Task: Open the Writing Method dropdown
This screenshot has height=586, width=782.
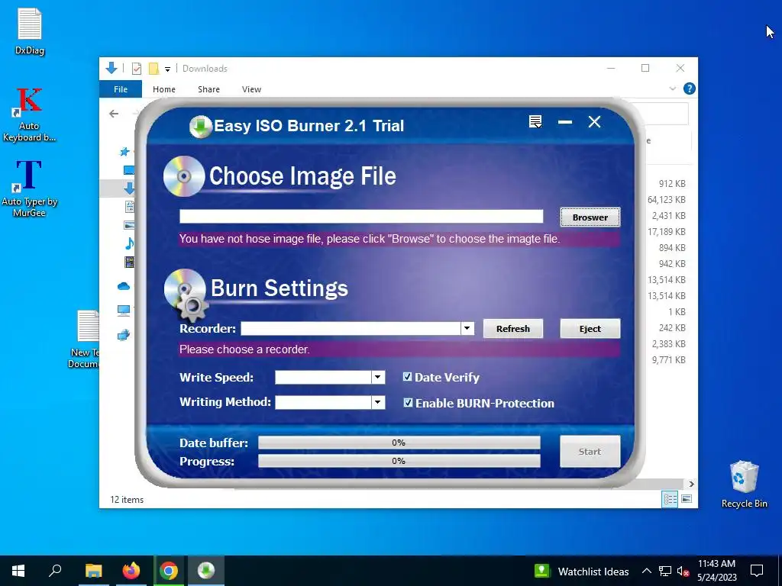Action: pyautogui.click(x=378, y=402)
